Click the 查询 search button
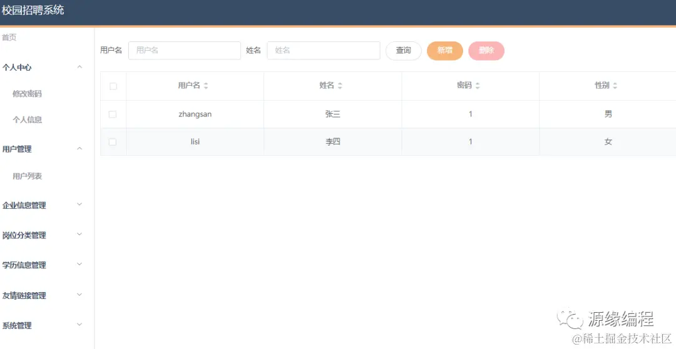676x349 pixels. (404, 51)
